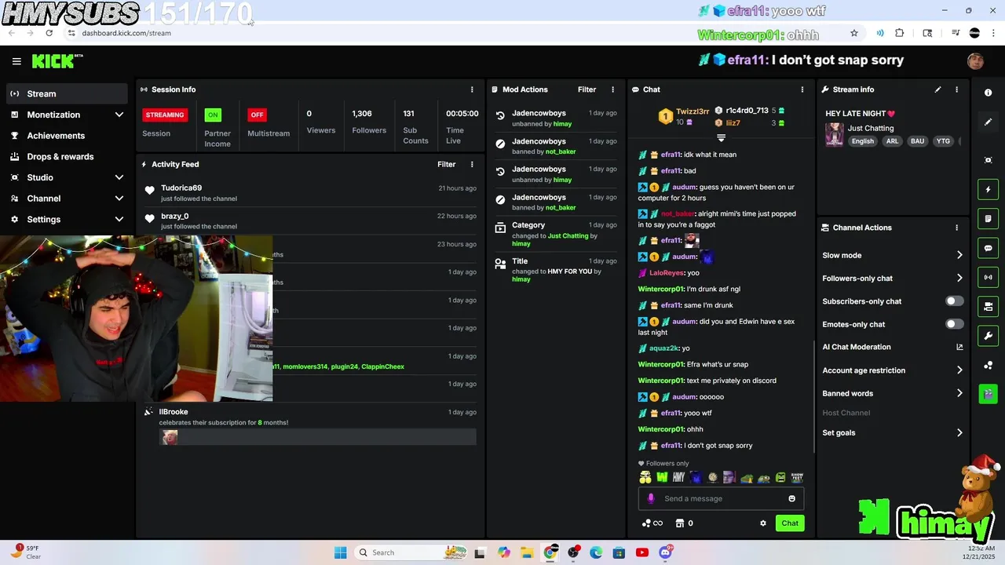
Task: Toggle Subscribers-only chat switch
Action: click(x=954, y=301)
